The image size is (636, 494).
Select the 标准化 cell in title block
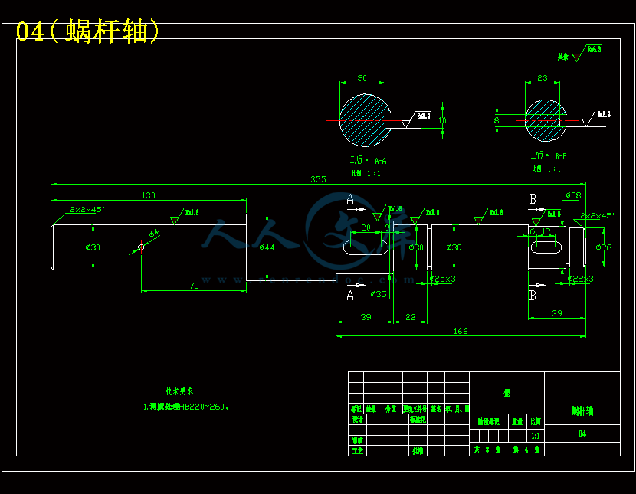[418, 420]
